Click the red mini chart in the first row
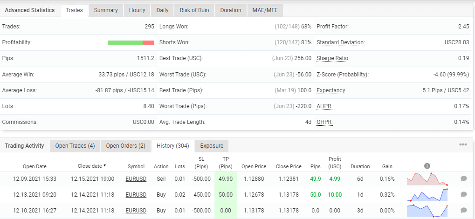 pos(427,179)
